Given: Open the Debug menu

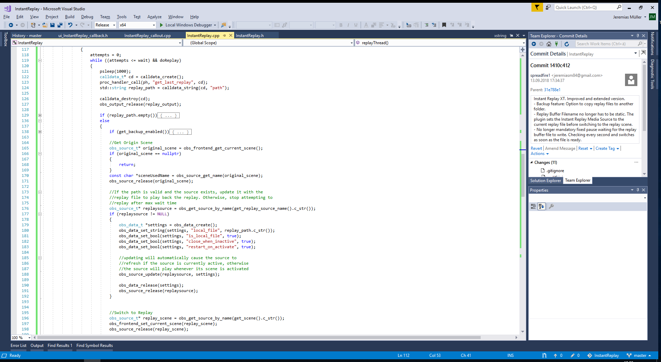Looking at the screenshot, I should 87,17.
